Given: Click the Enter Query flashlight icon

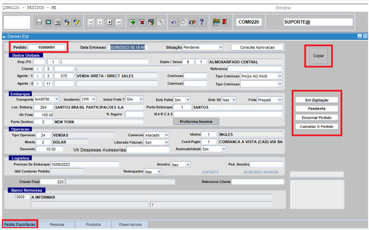Looking at the screenshot, I should pos(67,22).
